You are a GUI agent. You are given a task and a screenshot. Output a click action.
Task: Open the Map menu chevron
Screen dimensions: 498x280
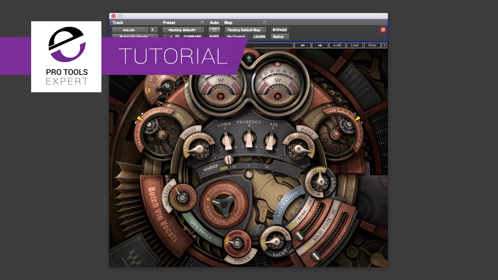(264, 22)
